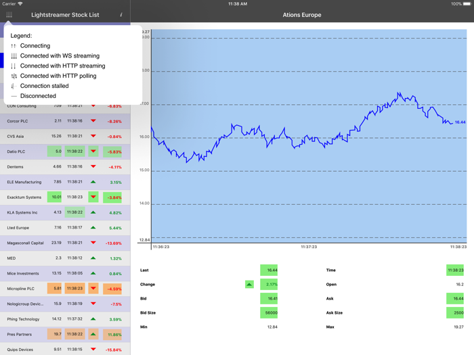Select the Micropline PLC stock name
The width and height of the screenshot is (474, 355).
pyautogui.click(x=20, y=289)
